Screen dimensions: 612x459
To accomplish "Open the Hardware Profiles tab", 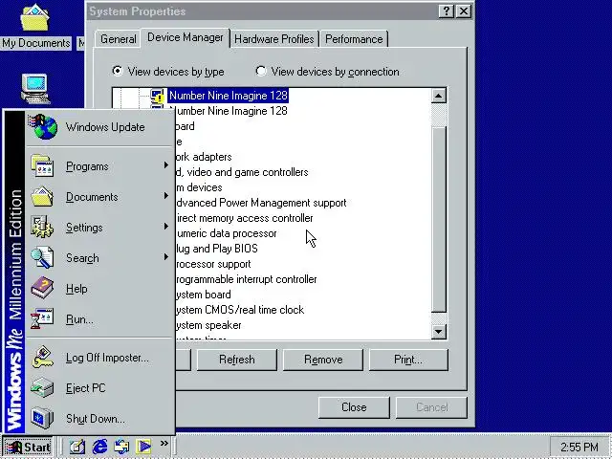I will [x=274, y=39].
